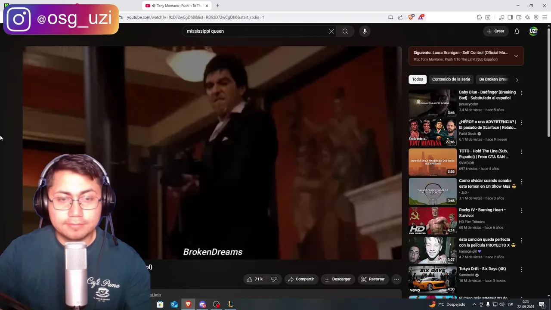Click the cast/install screen icon in address bar
Screen dimensions: 551x310
pyautogui.click(x=390, y=17)
